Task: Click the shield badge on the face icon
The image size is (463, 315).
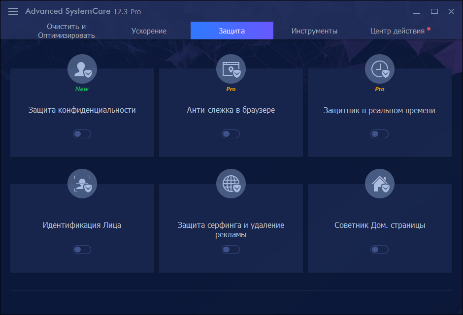Action: tap(89, 189)
